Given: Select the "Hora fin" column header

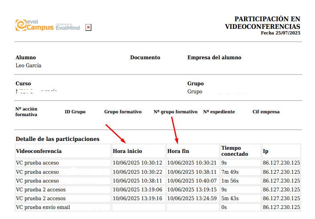Looking at the screenshot, I should coord(178,151).
